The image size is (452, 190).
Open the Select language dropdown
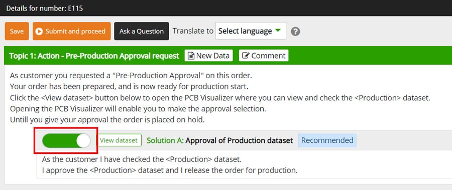tap(251, 31)
